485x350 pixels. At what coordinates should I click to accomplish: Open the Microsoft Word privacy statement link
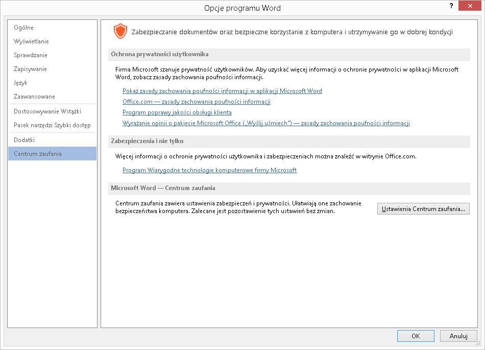pos(222,91)
